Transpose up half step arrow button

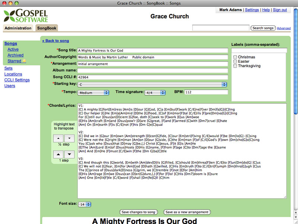pyautogui.click(x=58, y=138)
